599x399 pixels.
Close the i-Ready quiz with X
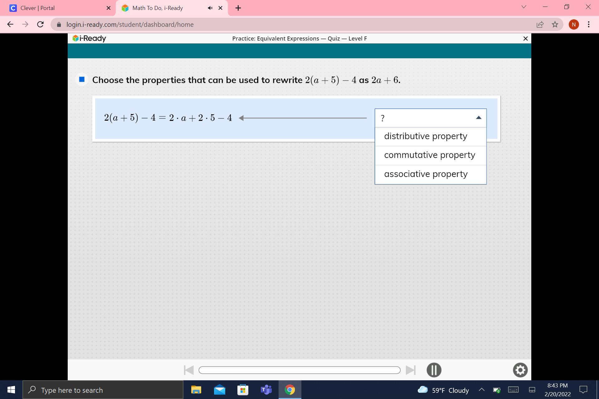[525, 38]
